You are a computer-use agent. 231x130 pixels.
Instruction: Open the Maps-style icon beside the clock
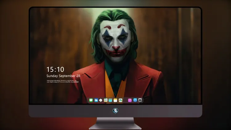(106, 100)
